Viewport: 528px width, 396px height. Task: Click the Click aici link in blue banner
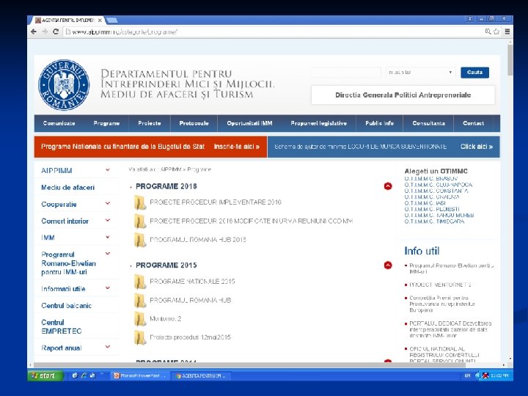[477, 147]
